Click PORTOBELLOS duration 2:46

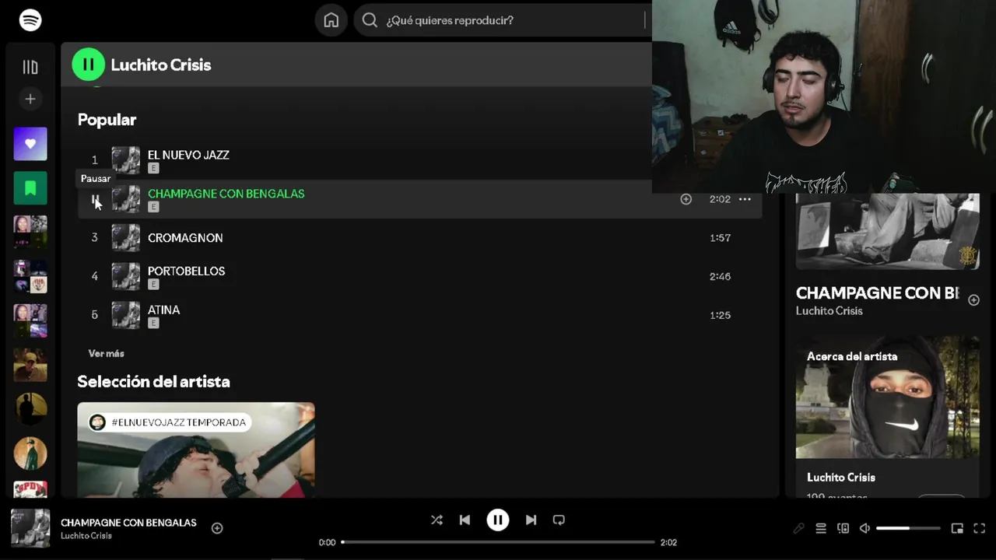720,276
